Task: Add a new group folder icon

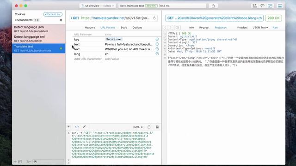Action: coord(20,162)
